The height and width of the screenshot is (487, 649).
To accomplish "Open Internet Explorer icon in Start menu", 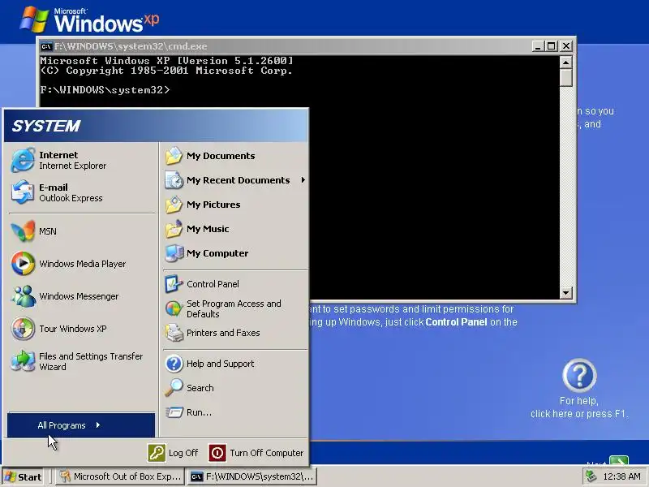I will (23, 160).
